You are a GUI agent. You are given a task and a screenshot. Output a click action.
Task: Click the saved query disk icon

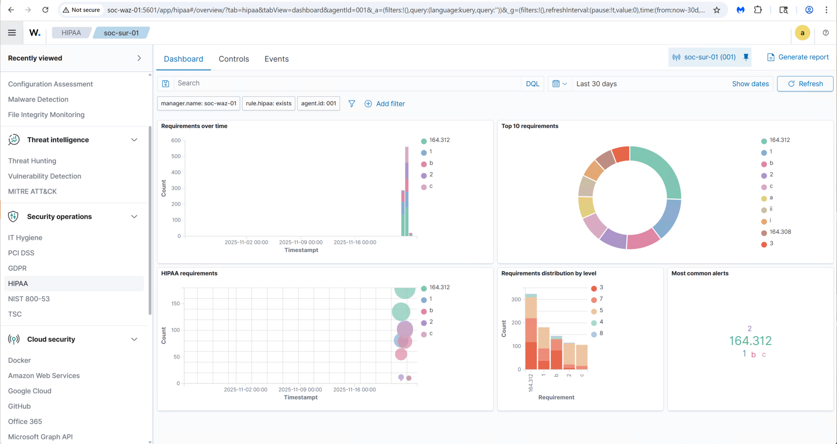[166, 84]
